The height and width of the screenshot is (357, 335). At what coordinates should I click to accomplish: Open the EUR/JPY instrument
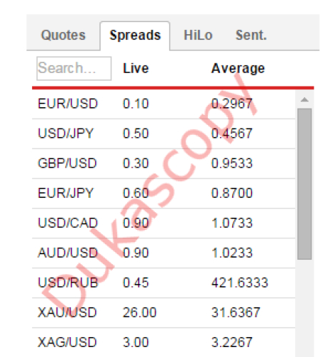(x=164, y=193)
